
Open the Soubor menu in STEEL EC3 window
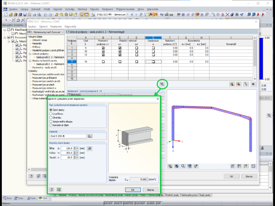[x=32, y=26]
